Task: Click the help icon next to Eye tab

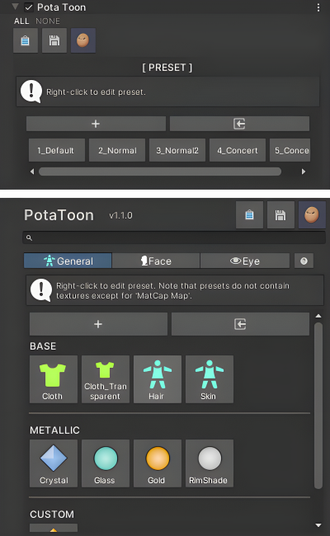Action: tap(304, 261)
